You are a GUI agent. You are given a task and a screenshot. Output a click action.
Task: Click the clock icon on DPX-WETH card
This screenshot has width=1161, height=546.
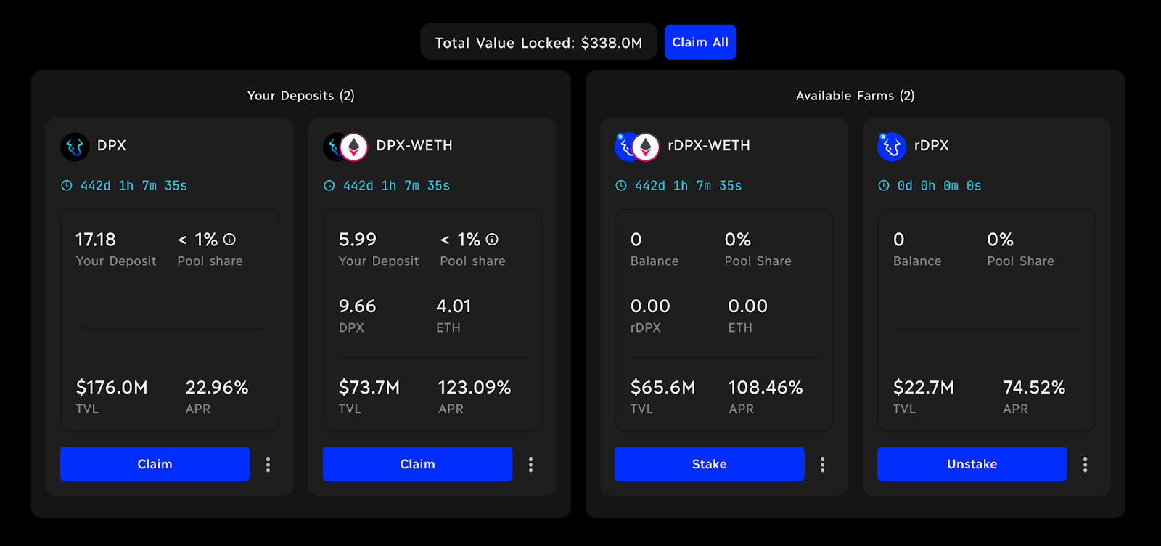(329, 186)
